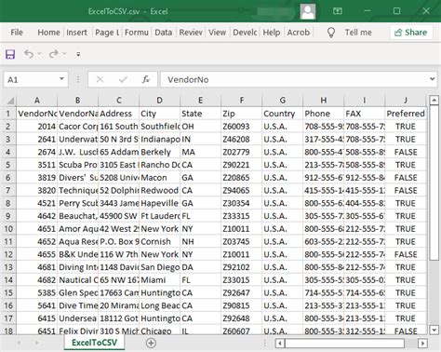Click zip cell 'Z90221'

pos(242,165)
